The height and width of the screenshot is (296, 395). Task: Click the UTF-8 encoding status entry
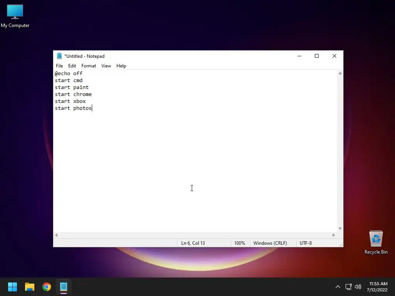pos(306,243)
